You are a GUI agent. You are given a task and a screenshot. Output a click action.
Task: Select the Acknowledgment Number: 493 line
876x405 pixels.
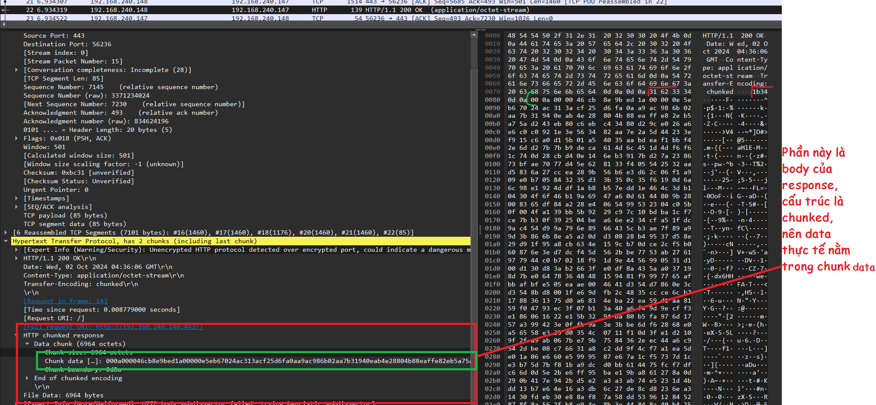tap(121, 113)
